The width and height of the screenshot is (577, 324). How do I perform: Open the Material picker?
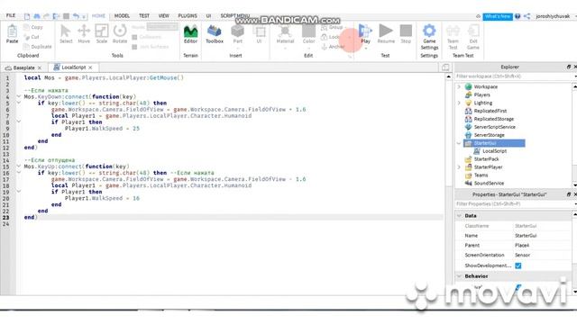point(285,34)
